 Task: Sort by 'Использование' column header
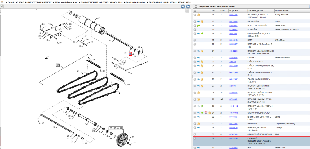coord(292,11)
